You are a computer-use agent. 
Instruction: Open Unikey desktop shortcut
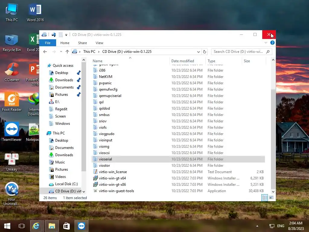click(x=12, y=162)
